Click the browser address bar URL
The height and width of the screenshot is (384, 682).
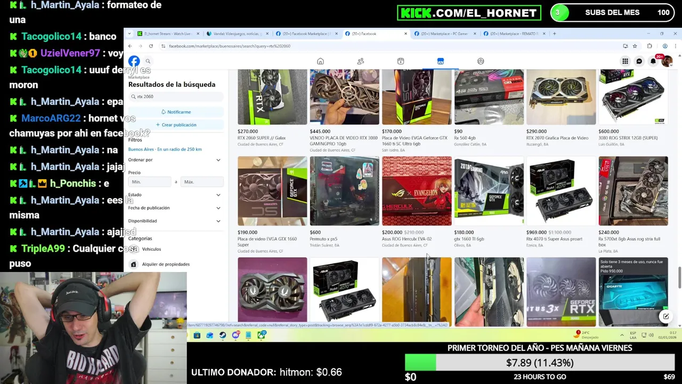click(x=229, y=46)
